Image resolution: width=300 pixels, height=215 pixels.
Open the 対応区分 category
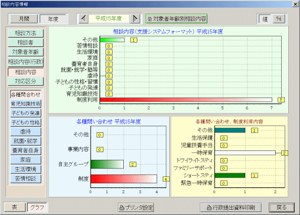25,81
